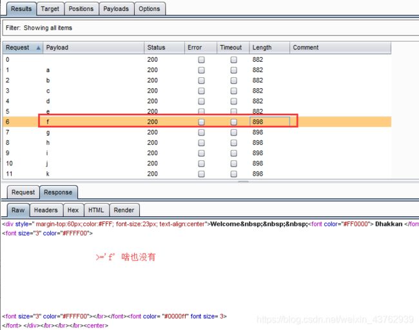Show the HTML response view
The height and width of the screenshot is (330, 419).
pyautogui.click(x=96, y=210)
